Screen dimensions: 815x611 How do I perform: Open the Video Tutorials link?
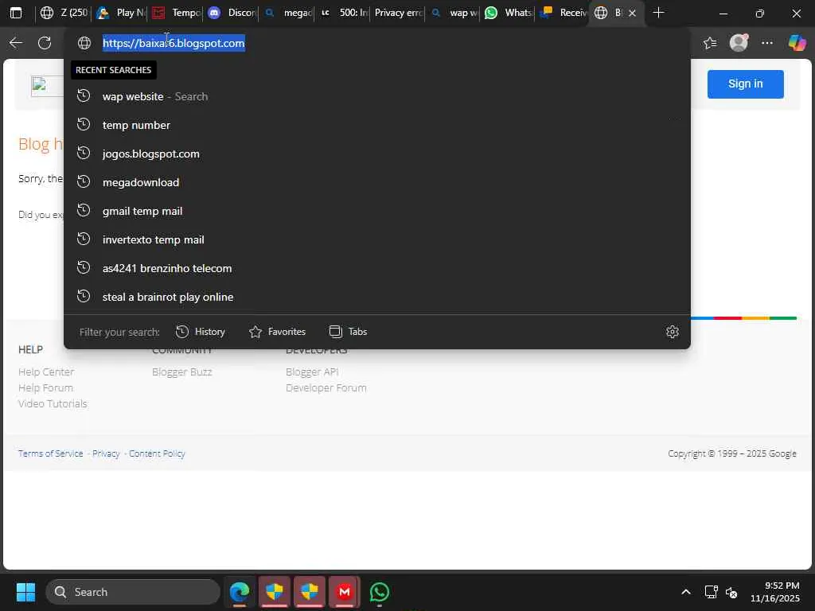[53, 403]
